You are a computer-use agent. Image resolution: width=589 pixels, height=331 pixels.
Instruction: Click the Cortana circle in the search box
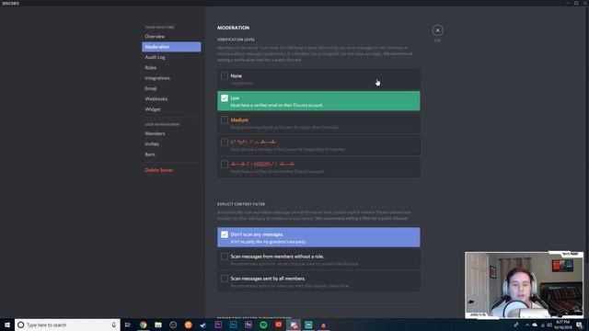click(x=21, y=325)
